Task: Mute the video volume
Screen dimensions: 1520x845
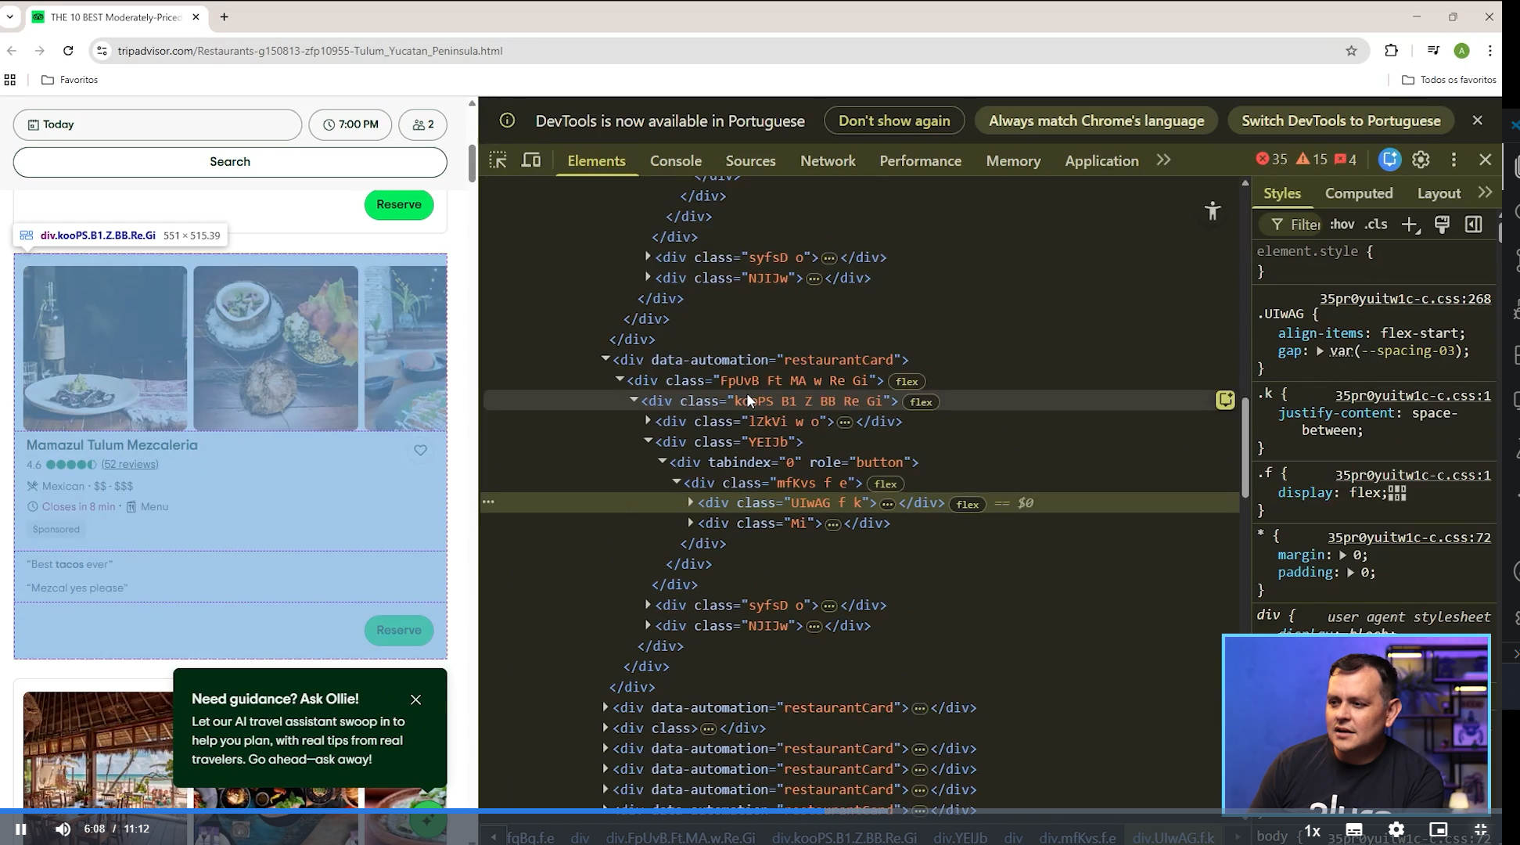Action: pos(63,829)
